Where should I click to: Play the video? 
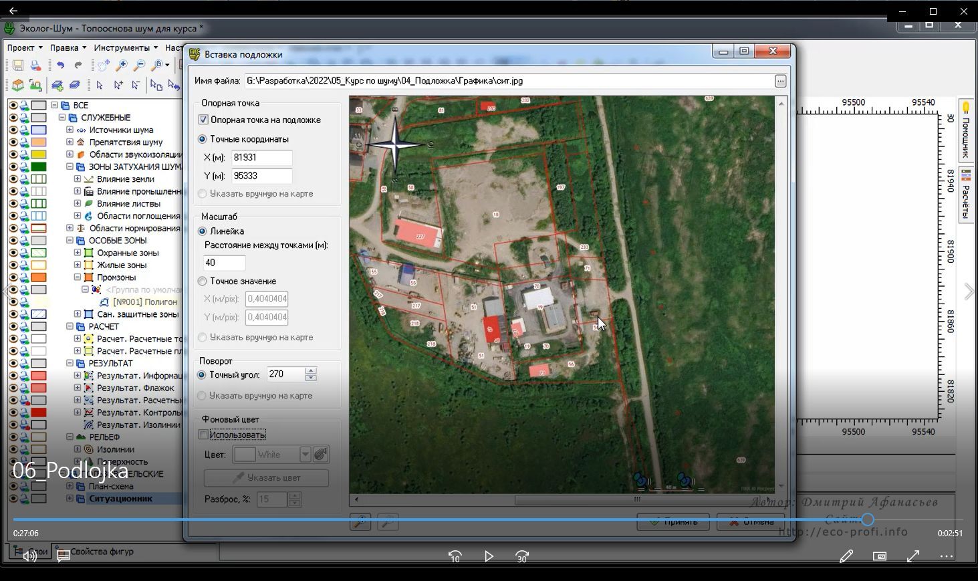489,556
